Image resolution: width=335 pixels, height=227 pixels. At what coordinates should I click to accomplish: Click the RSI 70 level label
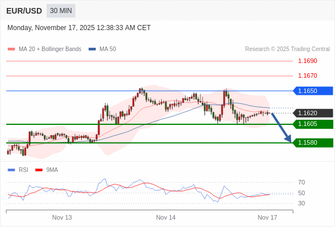[x=301, y=182]
